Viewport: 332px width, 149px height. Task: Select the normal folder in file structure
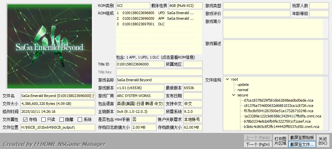243,90
